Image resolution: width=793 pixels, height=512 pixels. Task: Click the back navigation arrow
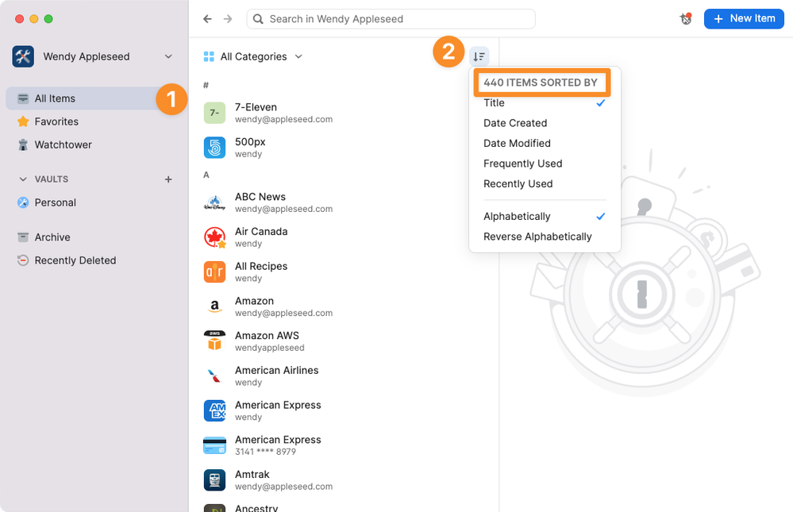[208, 19]
